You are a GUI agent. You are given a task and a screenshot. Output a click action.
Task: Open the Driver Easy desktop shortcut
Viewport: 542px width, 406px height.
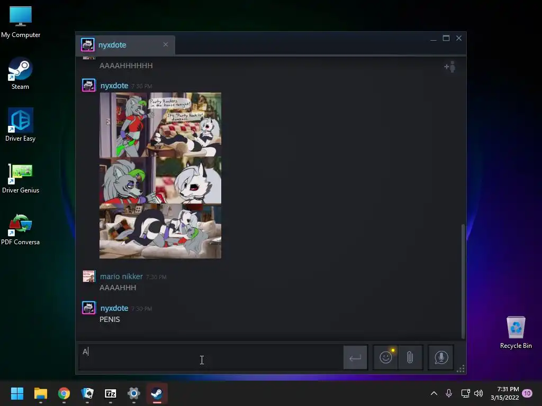21,125
